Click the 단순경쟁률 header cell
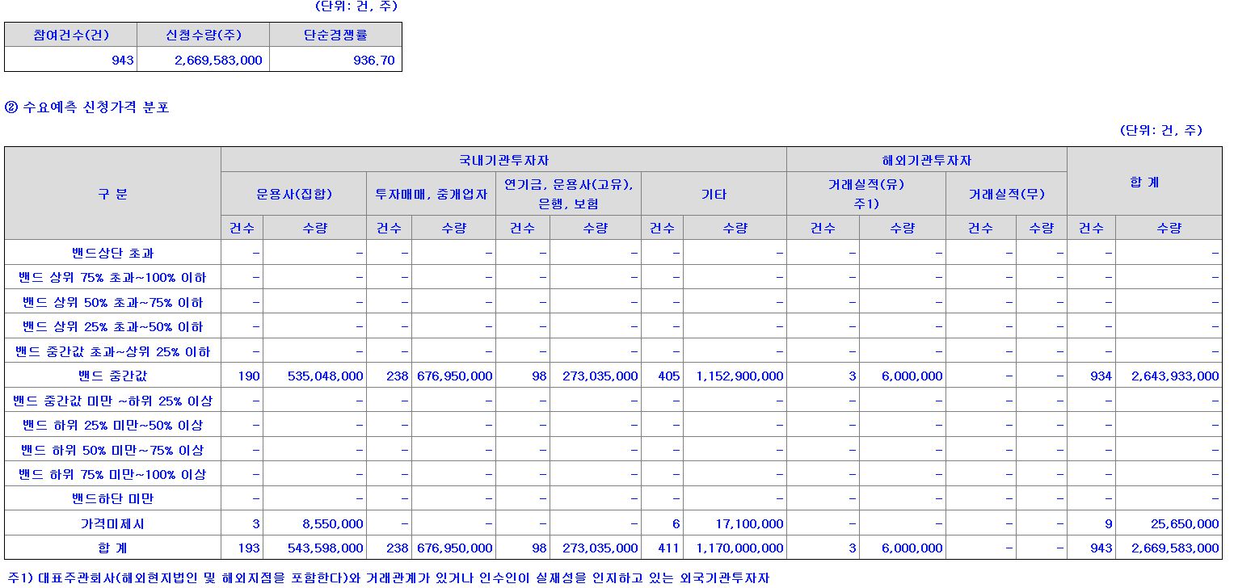The width and height of the screenshot is (1234, 588). coord(335,35)
